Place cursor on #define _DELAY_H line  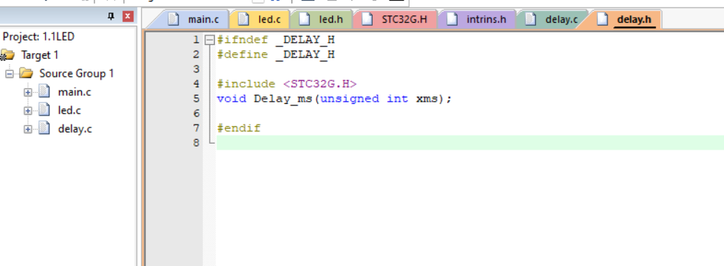coord(276,55)
